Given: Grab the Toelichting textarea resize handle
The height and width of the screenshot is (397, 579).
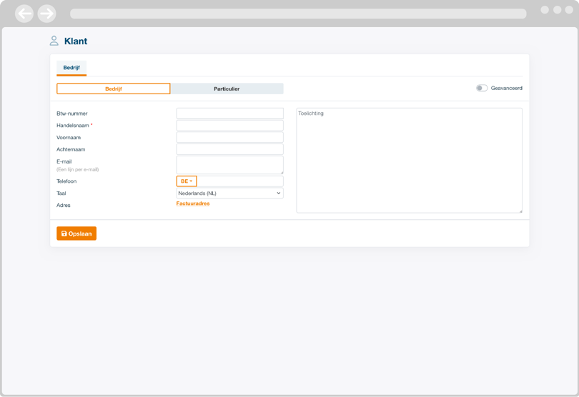Looking at the screenshot, I should pos(520,211).
